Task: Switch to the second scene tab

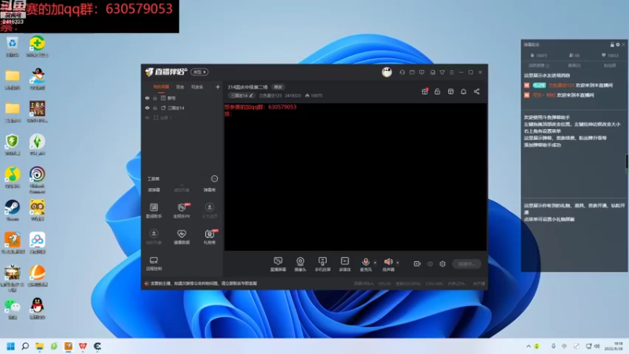Action: [180, 87]
